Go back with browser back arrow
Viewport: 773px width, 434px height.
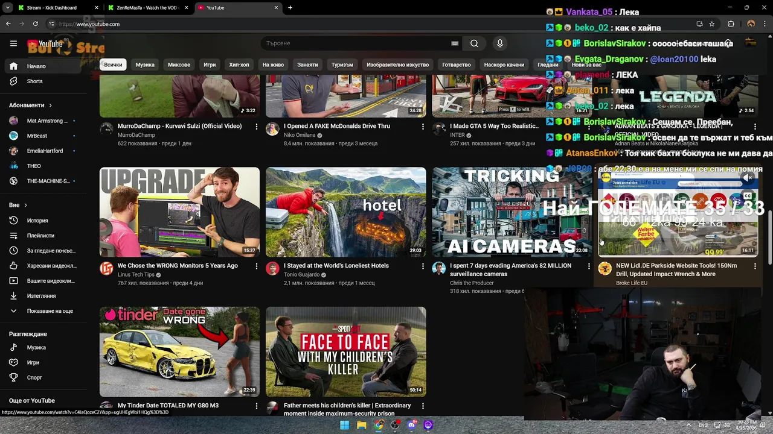pos(8,24)
